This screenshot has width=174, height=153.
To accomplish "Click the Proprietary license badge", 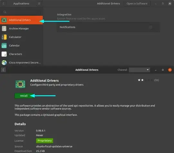I will (44, 140).
